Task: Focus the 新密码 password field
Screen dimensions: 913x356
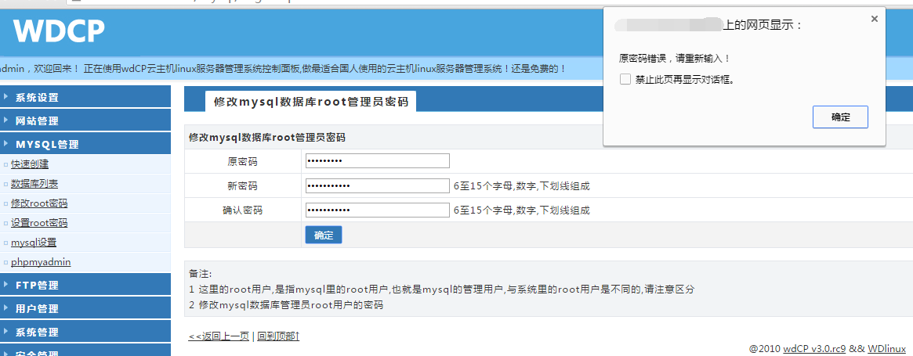Action: [x=377, y=185]
